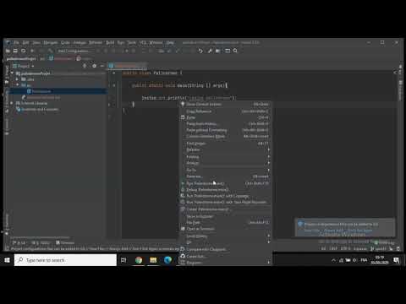
Task: Expand the External Libraries node
Action: click(x=12, y=103)
